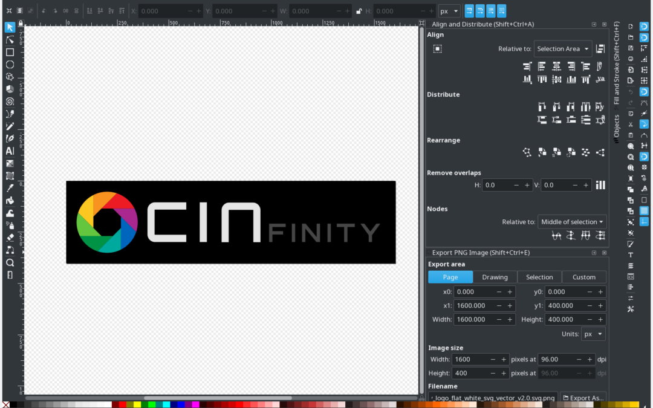Screen dimensions: 653x408
Task: Toggle the page grid snapping button
Action: point(644,210)
